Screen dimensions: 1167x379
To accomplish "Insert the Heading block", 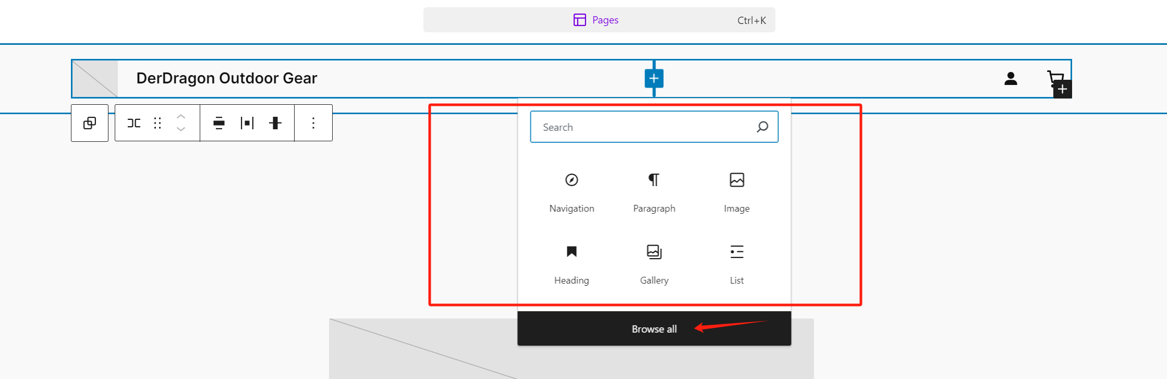I will (572, 265).
